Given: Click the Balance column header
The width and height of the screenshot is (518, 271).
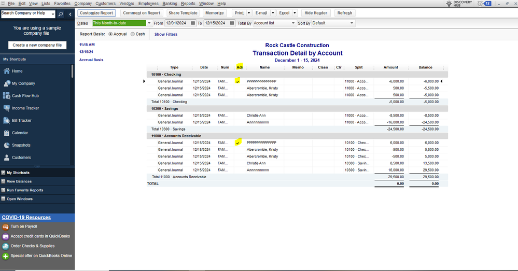Looking at the screenshot, I should point(426,67).
